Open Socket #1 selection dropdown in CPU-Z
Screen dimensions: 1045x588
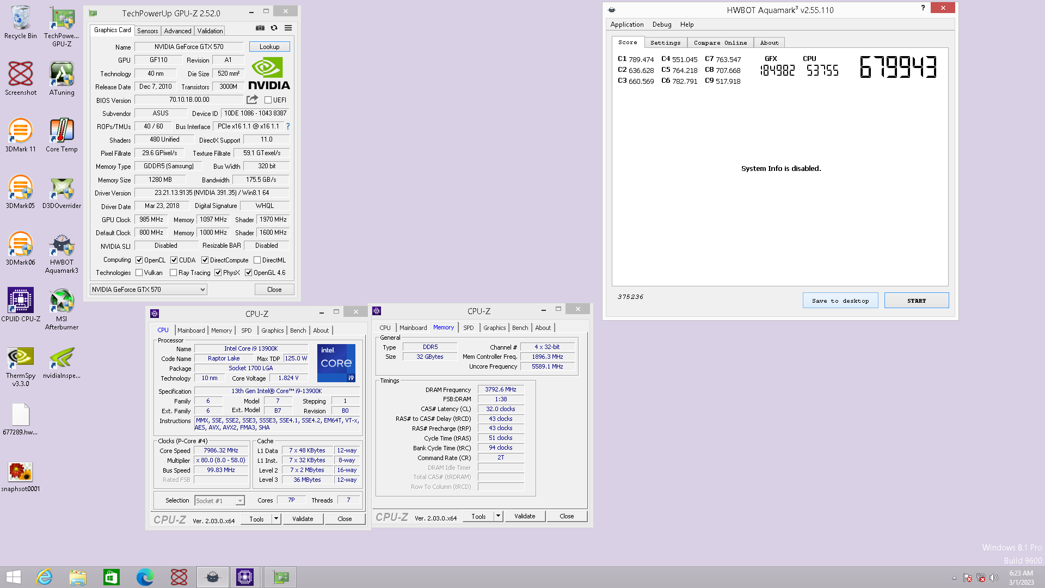click(219, 500)
